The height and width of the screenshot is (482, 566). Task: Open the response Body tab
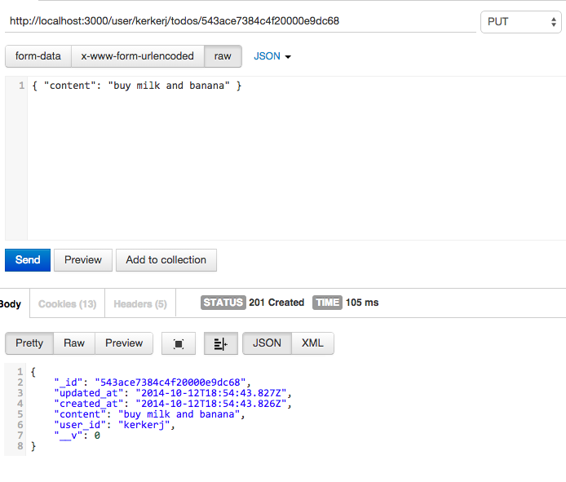point(11,304)
